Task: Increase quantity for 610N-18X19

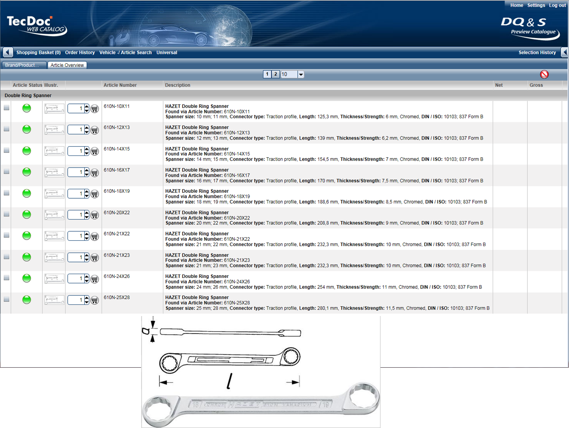Action: click(x=87, y=191)
